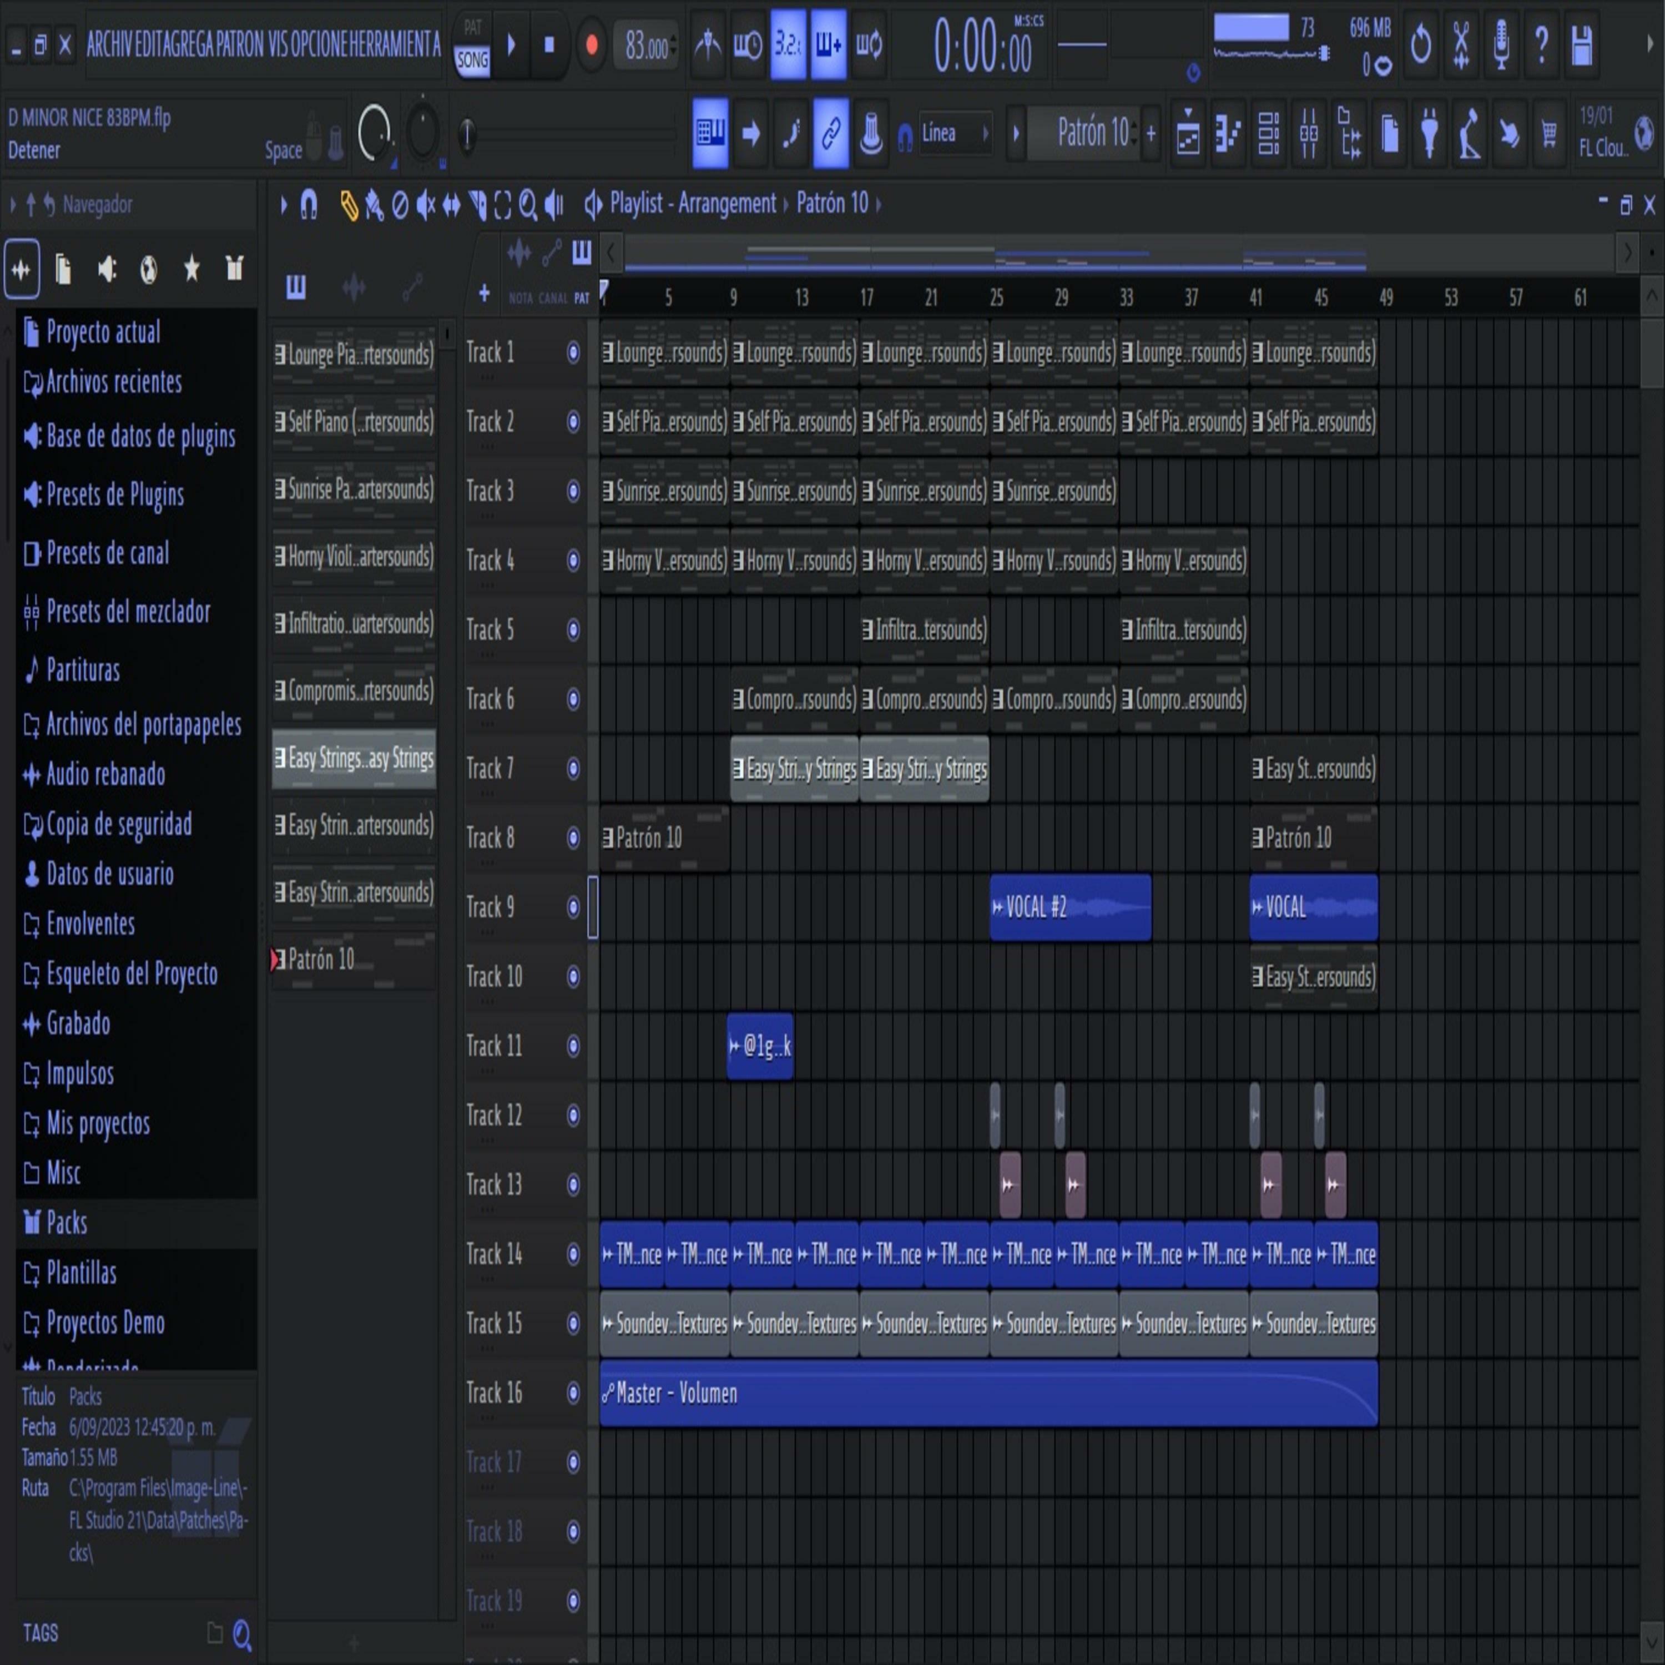Open the Mixer window

[x=1308, y=134]
